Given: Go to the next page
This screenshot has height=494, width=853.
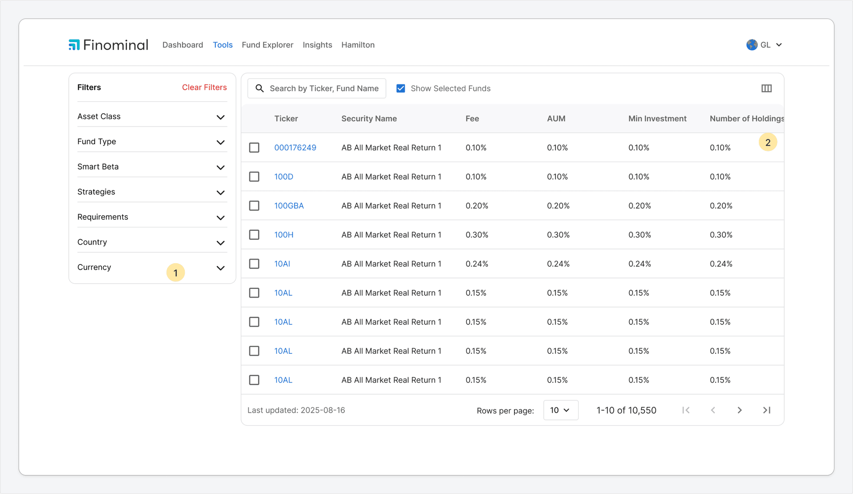Looking at the screenshot, I should pyautogui.click(x=740, y=410).
